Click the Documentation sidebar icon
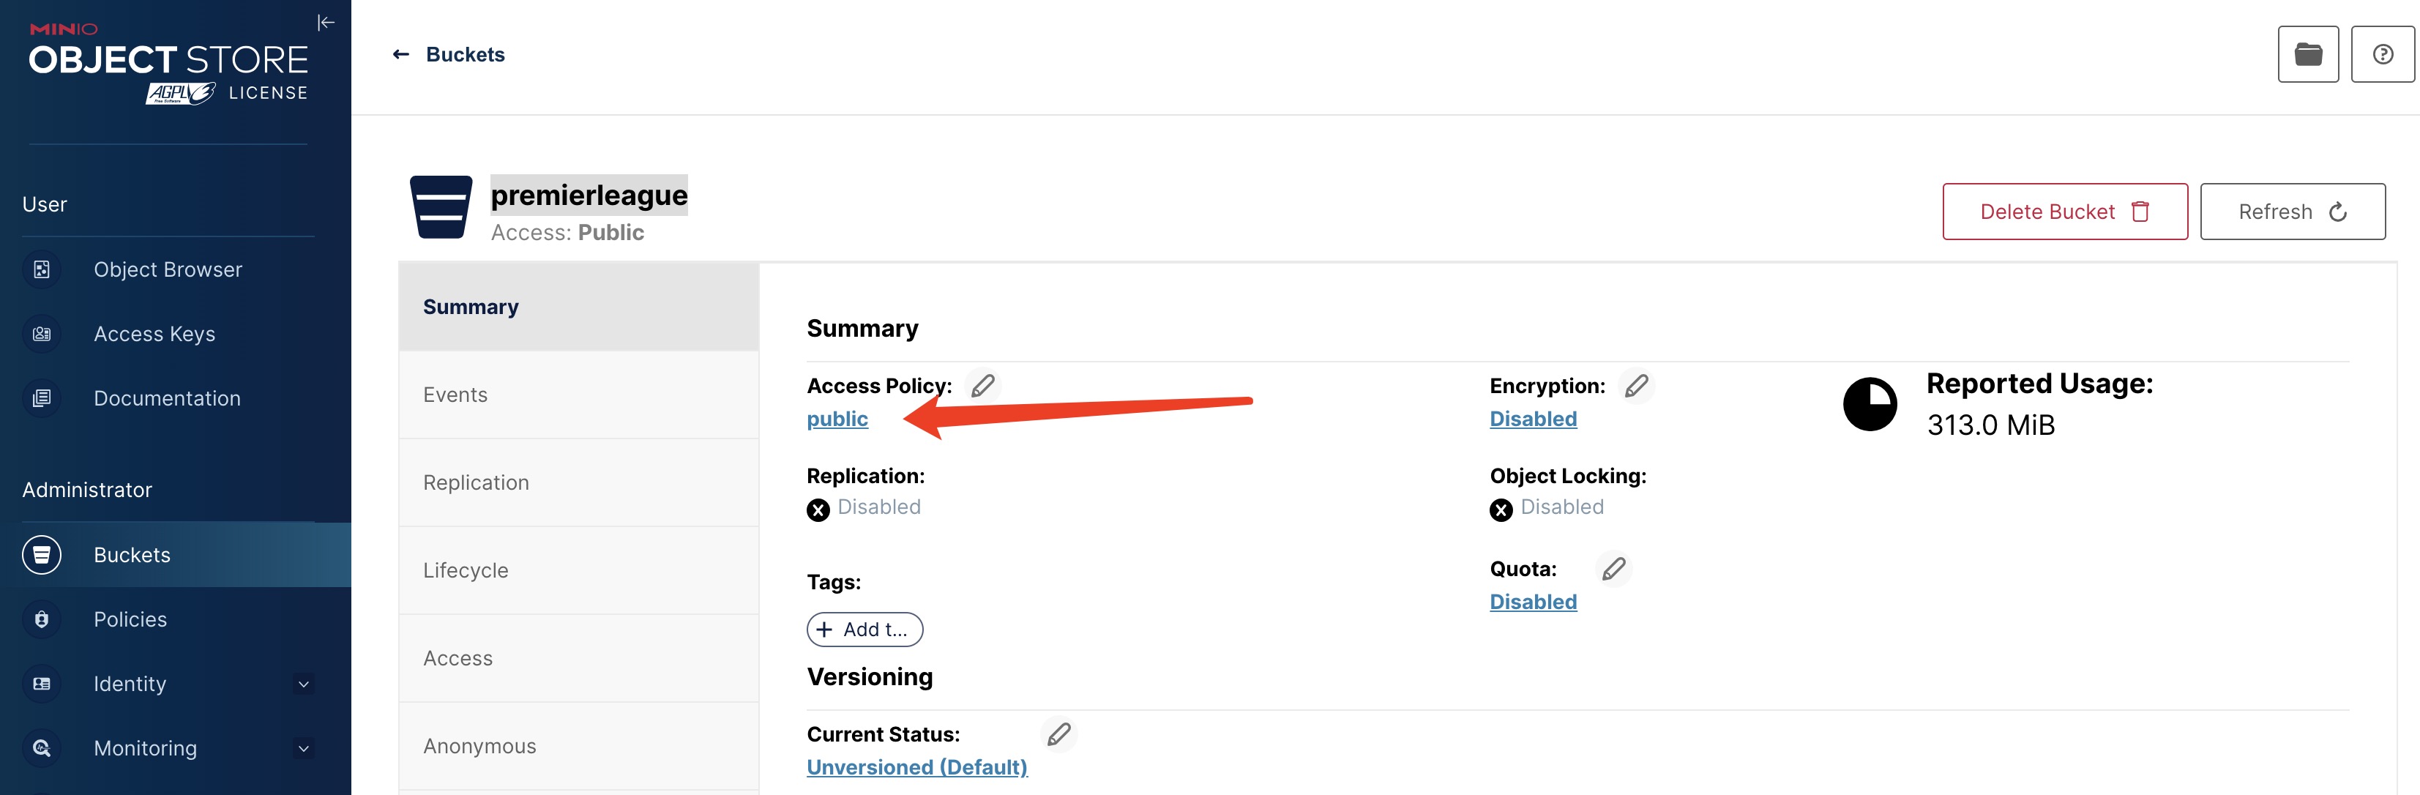This screenshot has height=795, width=2420. click(x=41, y=398)
